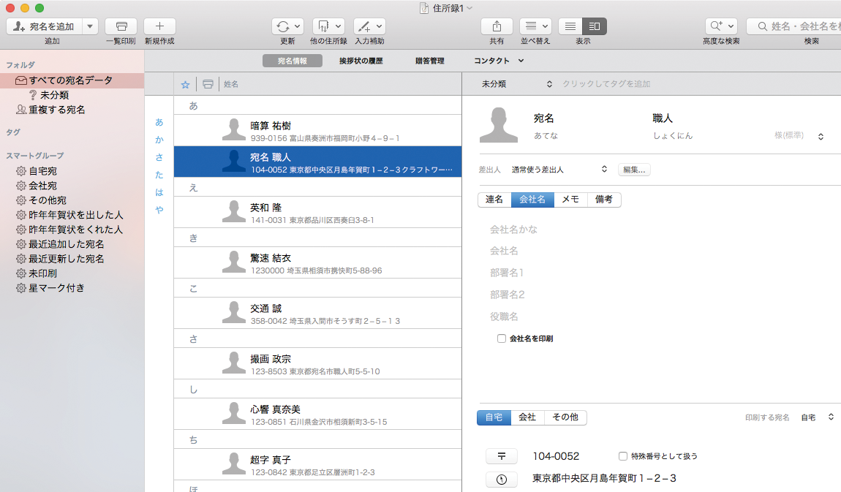Select contact 驚速 結衣
This screenshot has height=492, width=841.
(x=317, y=262)
